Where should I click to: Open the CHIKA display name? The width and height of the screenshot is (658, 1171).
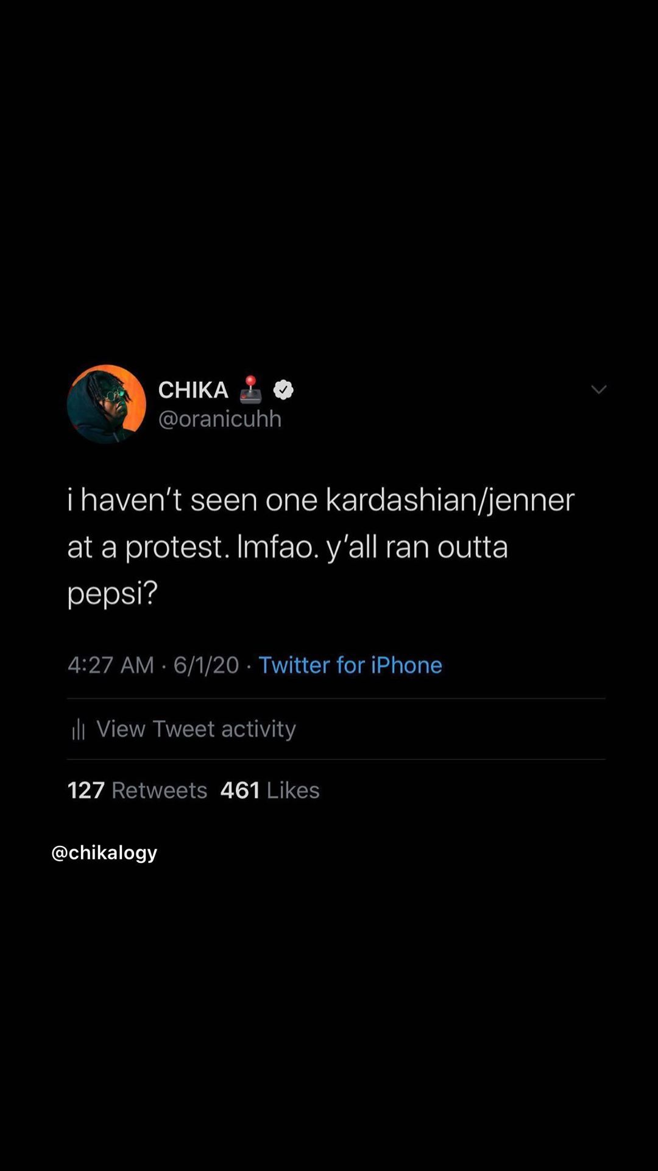coord(193,390)
